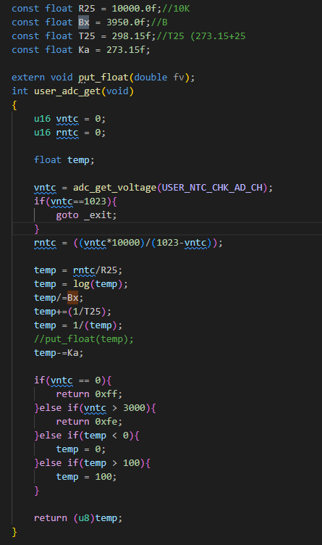Click Ka in the 'temp-=Ka' line
322x545 pixels.
72,353
